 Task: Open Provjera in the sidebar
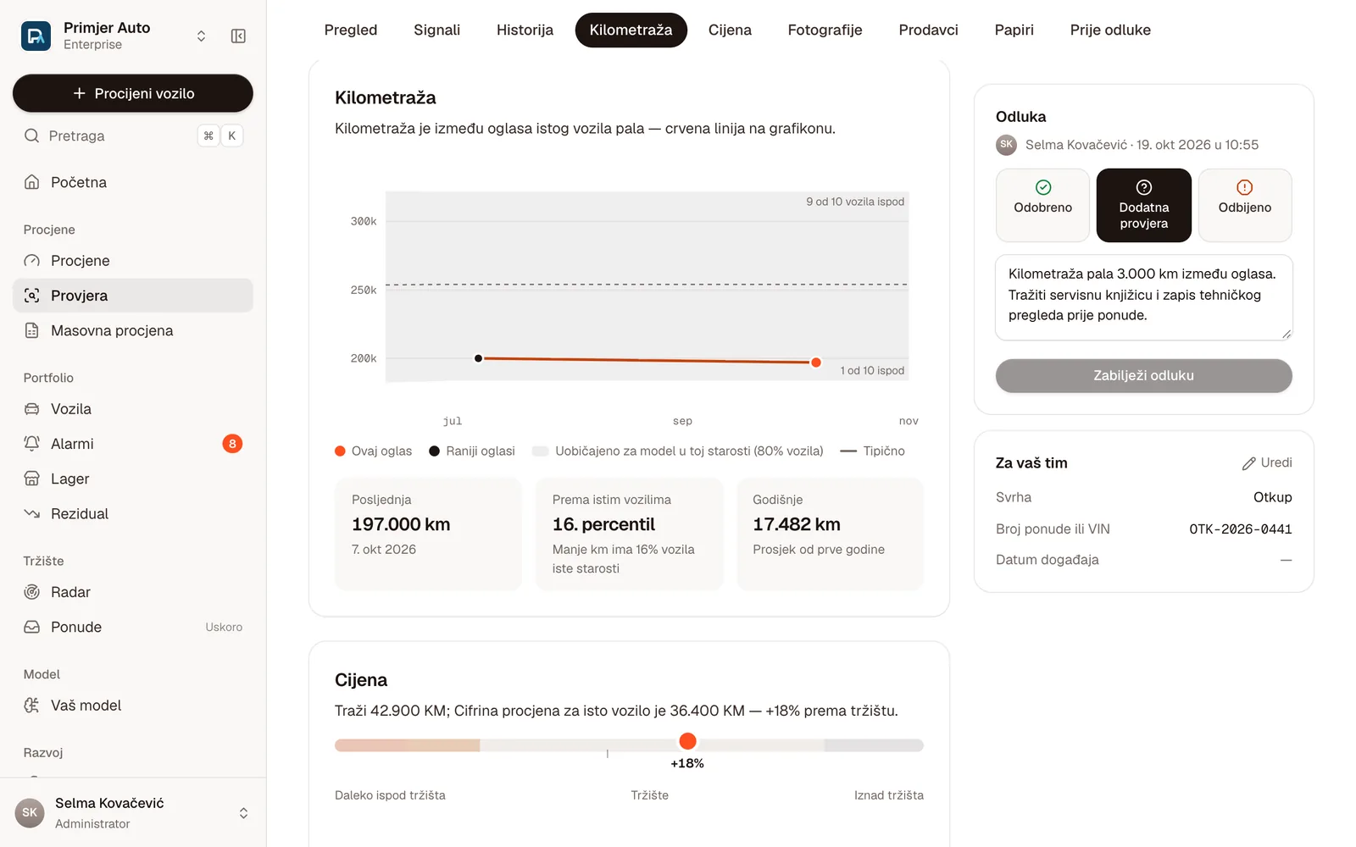tap(133, 296)
